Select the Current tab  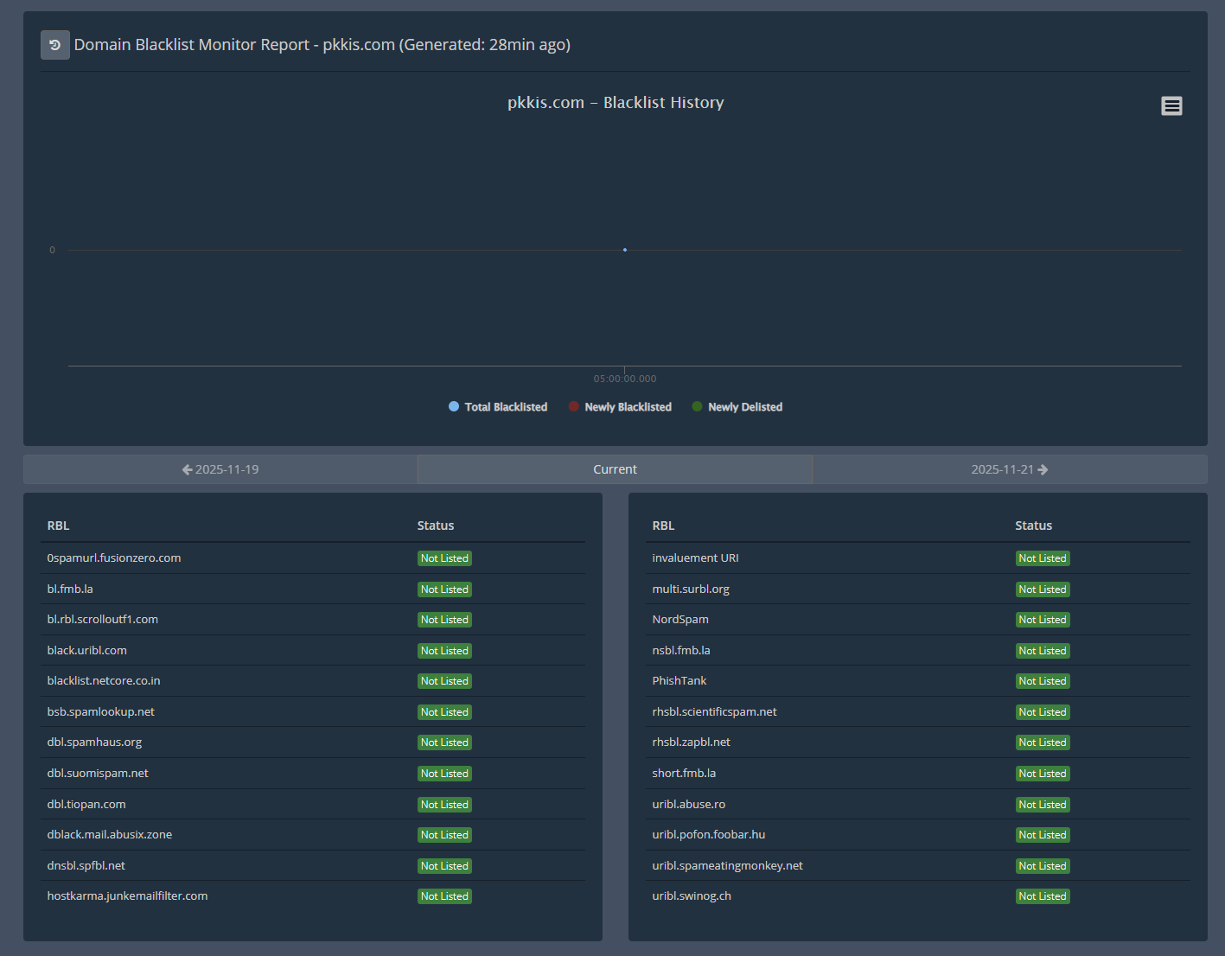(615, 469)
